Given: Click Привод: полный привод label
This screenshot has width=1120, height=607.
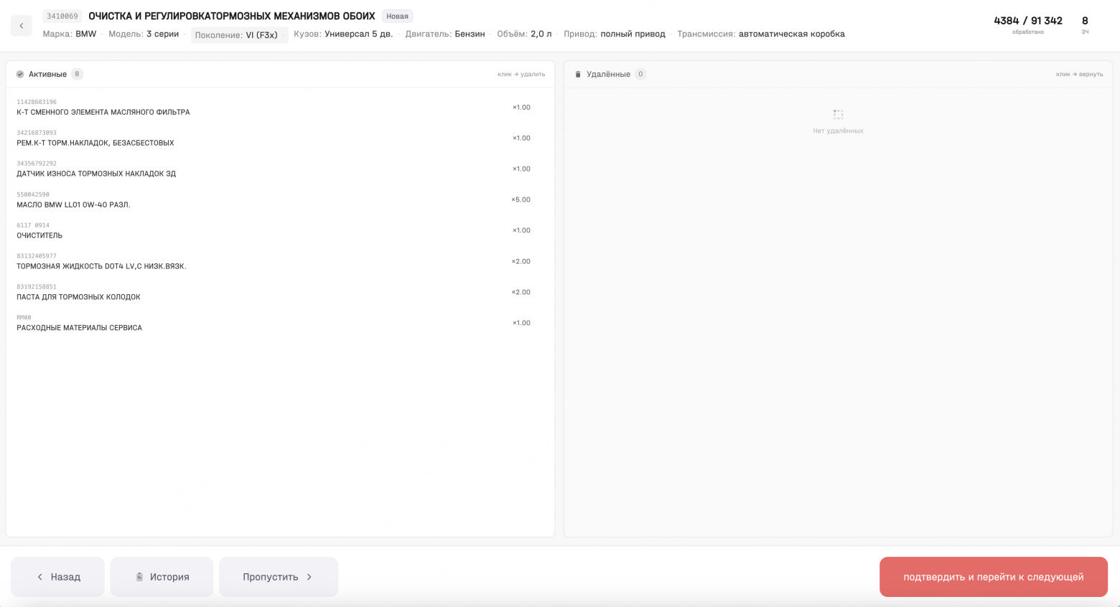Looking at the screenshot, I should coord(615,34).
